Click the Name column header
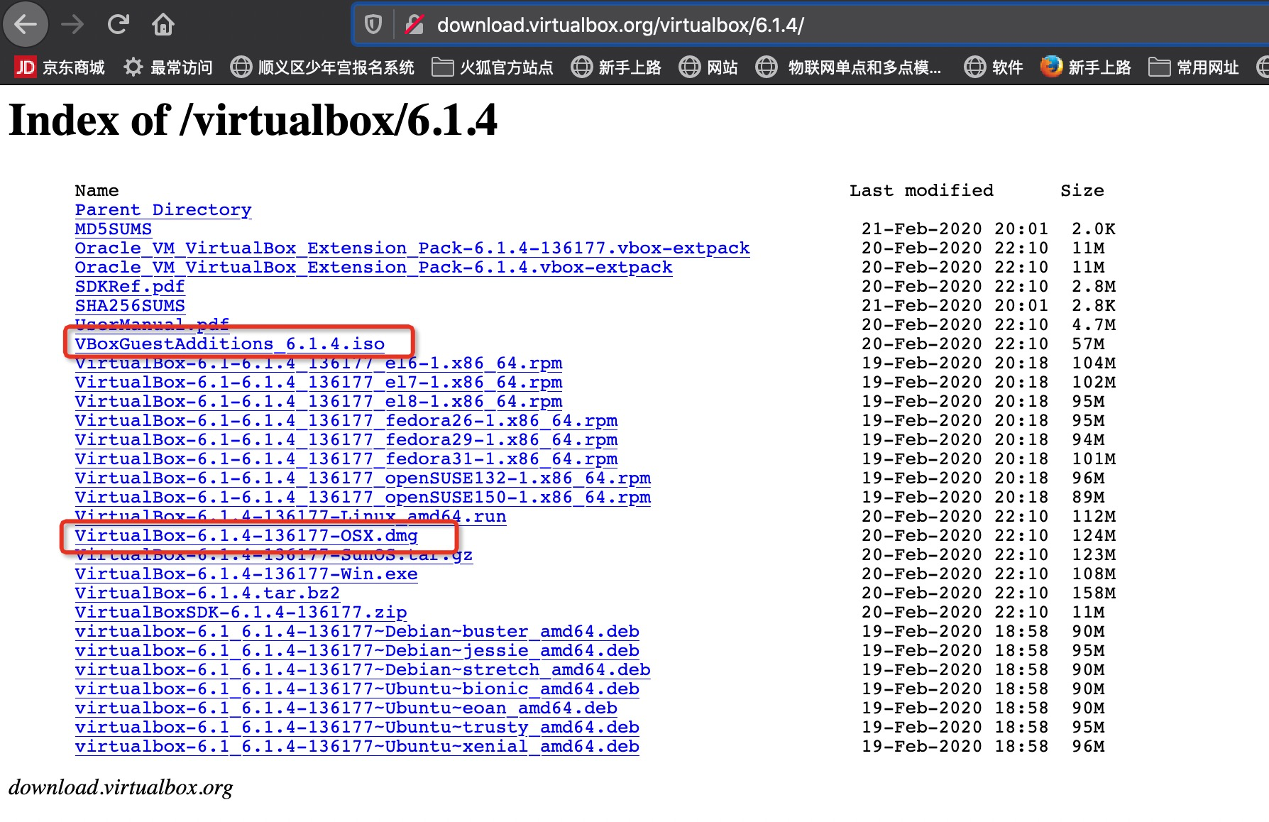The height and width of the screenshot is (822, 1269). pos(97,191)
